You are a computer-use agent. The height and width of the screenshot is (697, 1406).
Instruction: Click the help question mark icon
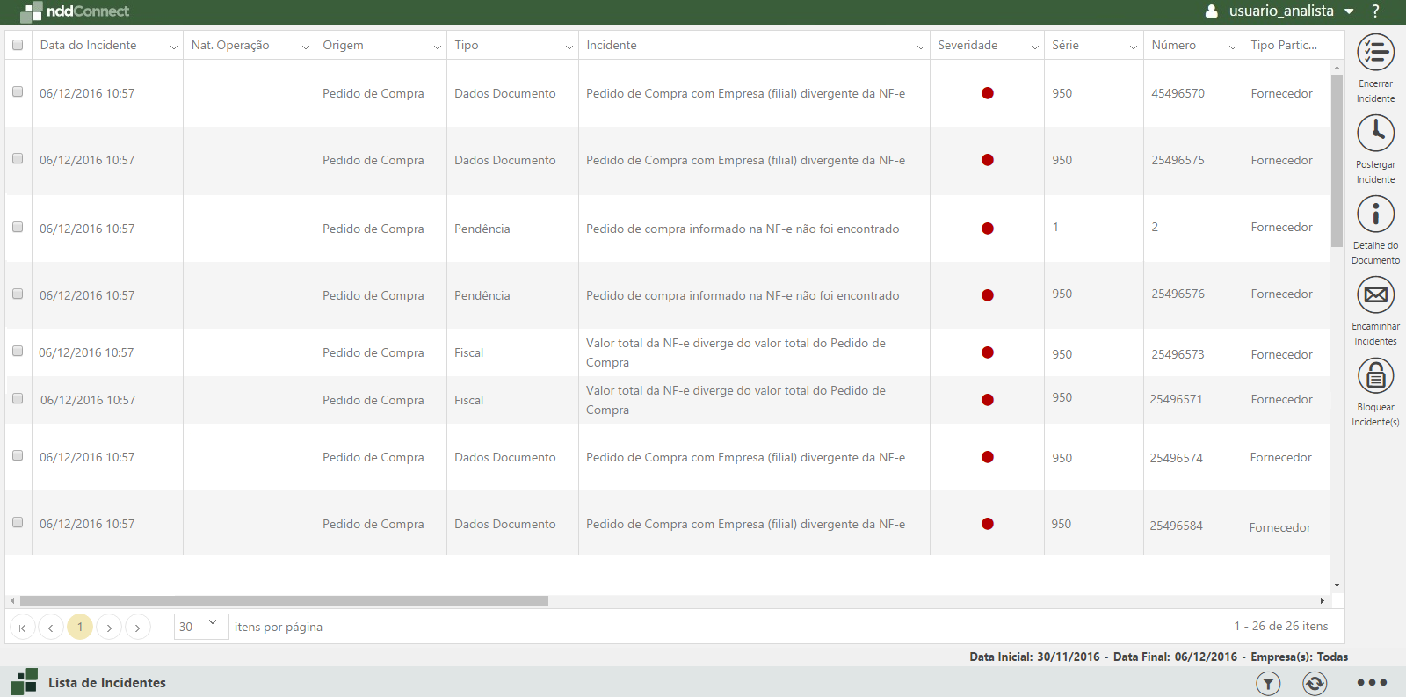pos(1375,11)
